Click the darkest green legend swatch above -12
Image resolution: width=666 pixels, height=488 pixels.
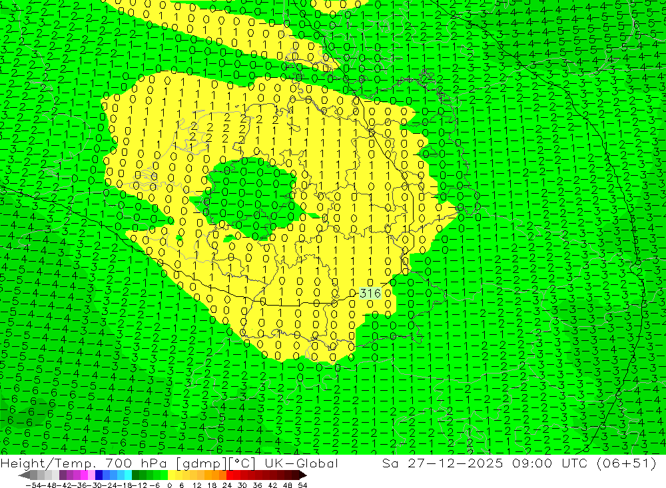point(135,475)
